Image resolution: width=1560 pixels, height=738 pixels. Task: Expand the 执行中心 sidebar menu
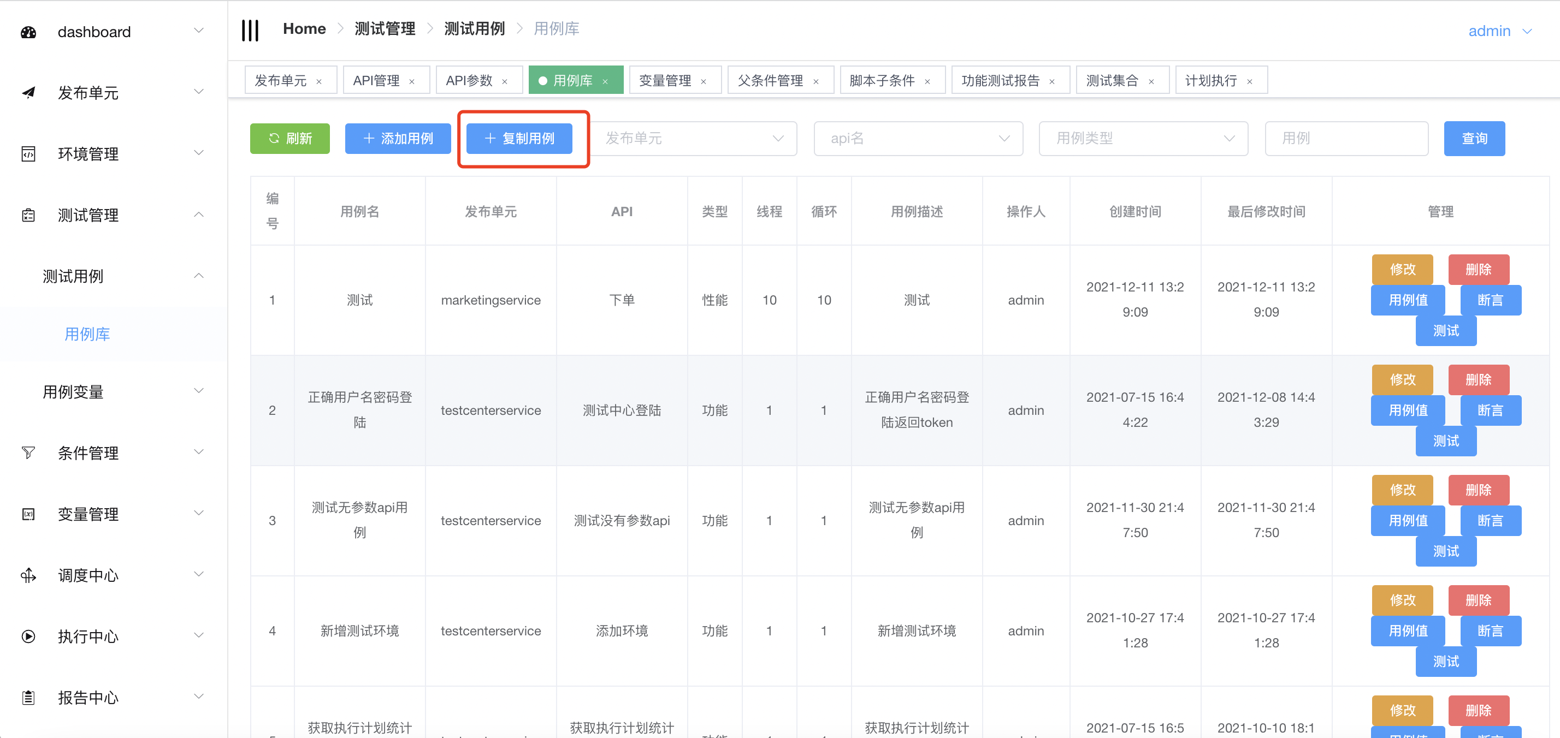pyautogui.click(x=199, y=635)
